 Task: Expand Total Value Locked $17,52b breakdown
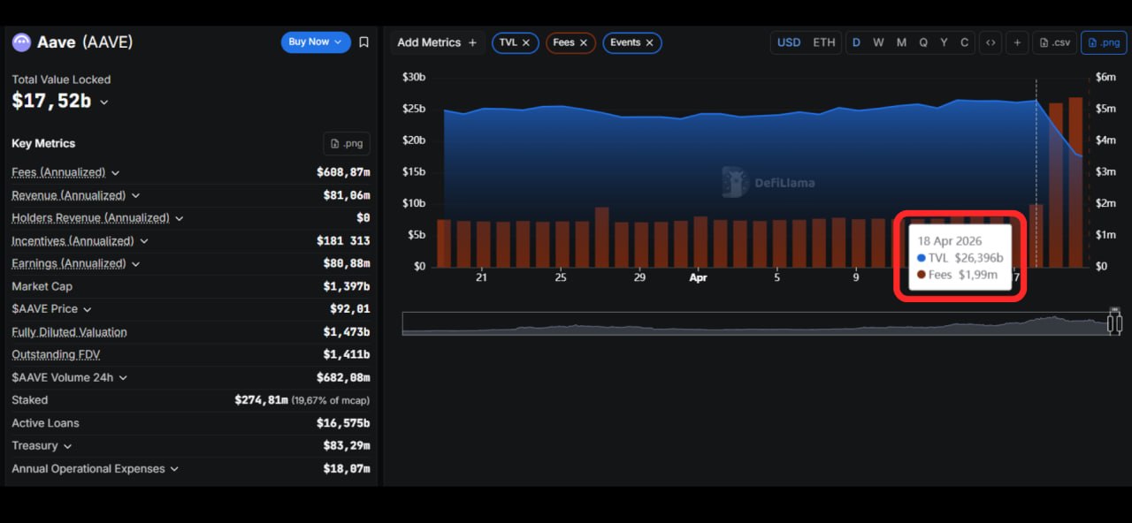click(x=104, y=102)
